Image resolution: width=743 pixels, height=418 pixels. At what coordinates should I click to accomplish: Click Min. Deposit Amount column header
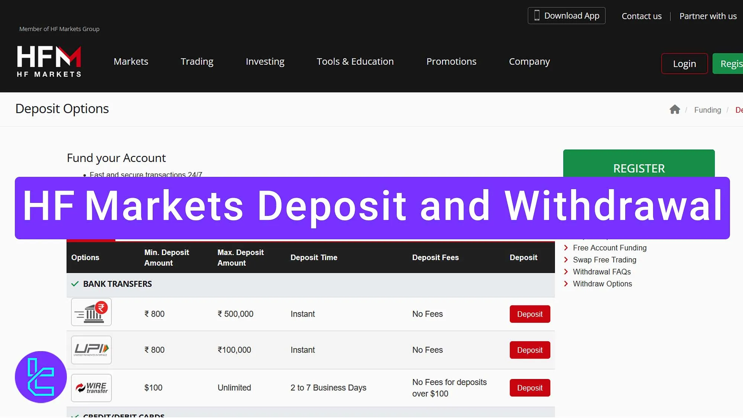[x=166, y=257]
